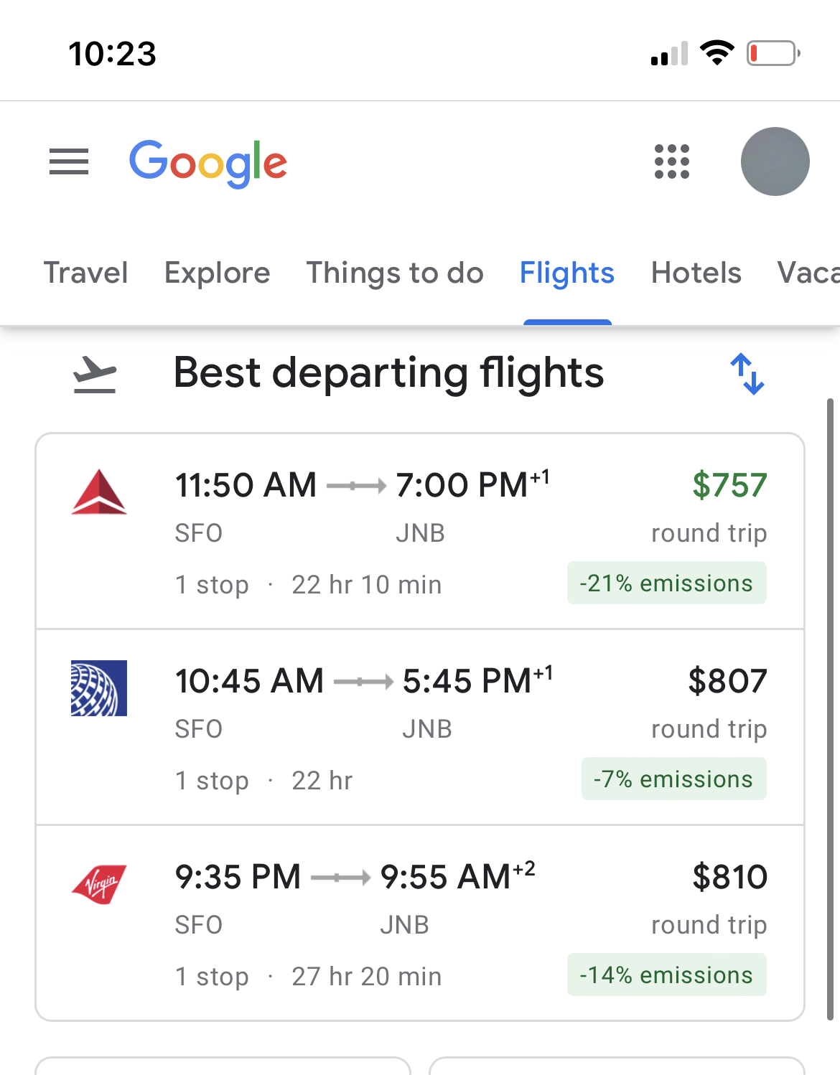
Task: Open the Google apps grid
Action: (672, 161)
